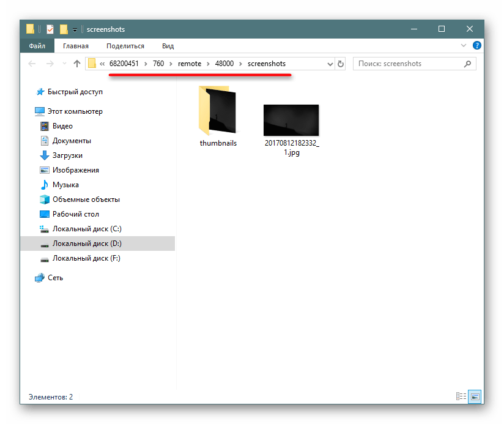
Task: Open the Quick Access Toolbar customize dropdown
Action: point(75,29)
